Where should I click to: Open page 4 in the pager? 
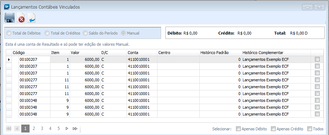coord(50,128)
